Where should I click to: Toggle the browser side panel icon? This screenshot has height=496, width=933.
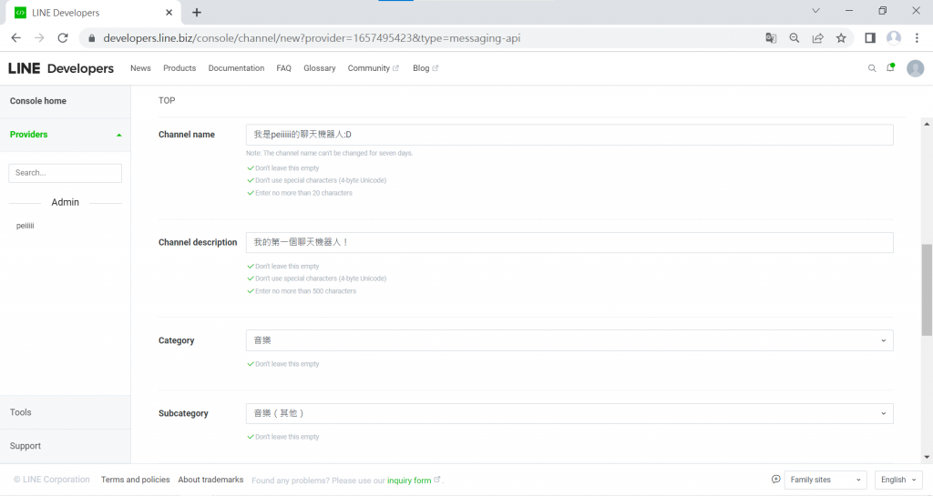tap(870, 38)
